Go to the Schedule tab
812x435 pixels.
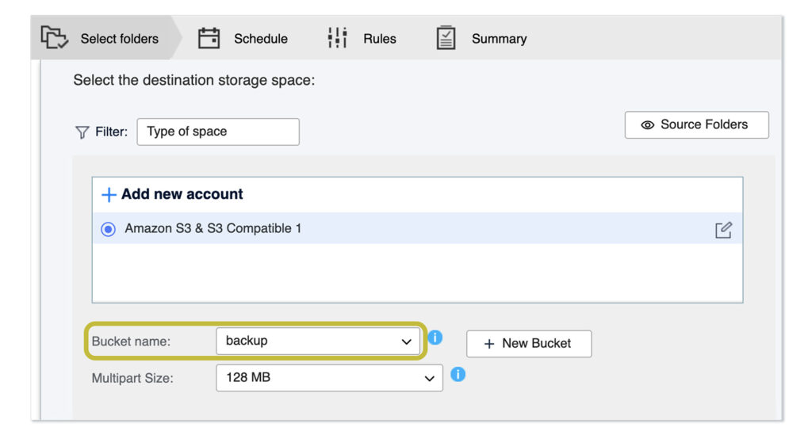[260, 38]
